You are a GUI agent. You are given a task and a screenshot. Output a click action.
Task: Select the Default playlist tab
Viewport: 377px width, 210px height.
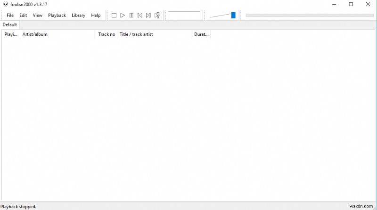click(10, 25)
